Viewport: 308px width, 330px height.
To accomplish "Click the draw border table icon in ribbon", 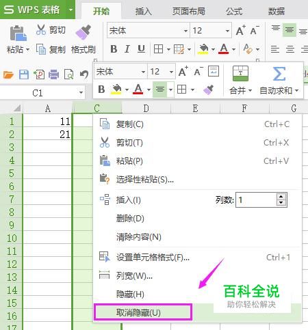I will (179, 49).
